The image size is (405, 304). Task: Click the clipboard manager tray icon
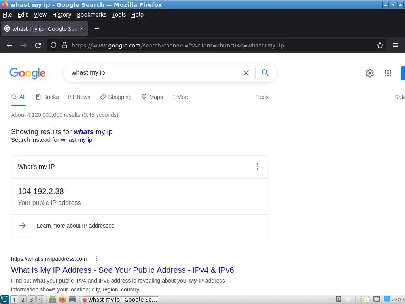(x=367, y=300)
